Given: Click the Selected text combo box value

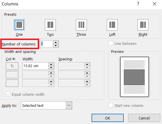Looking at the screenshot, I should [x=43, y=105].
